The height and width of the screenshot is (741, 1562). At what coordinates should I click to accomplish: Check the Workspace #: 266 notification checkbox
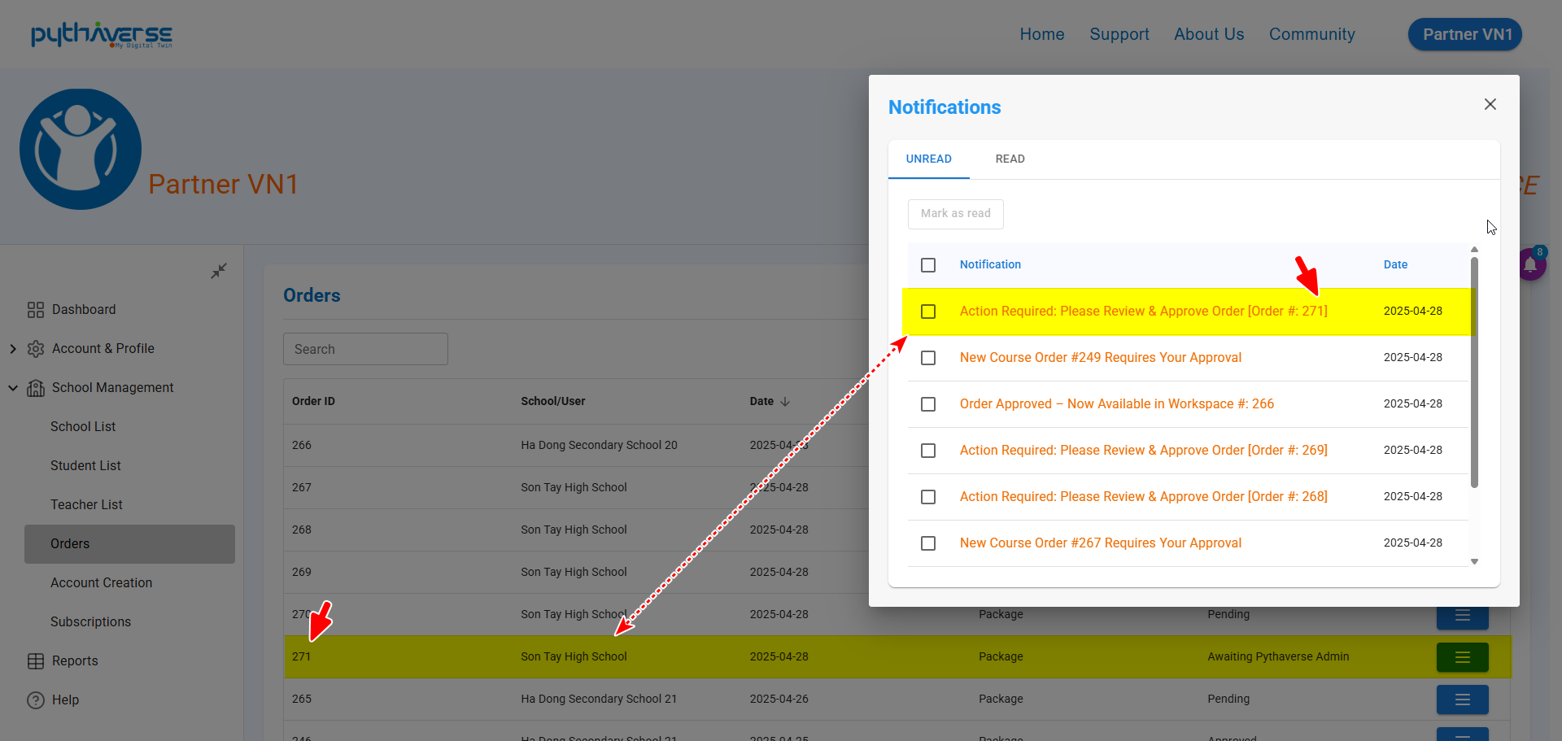point(928,404)
